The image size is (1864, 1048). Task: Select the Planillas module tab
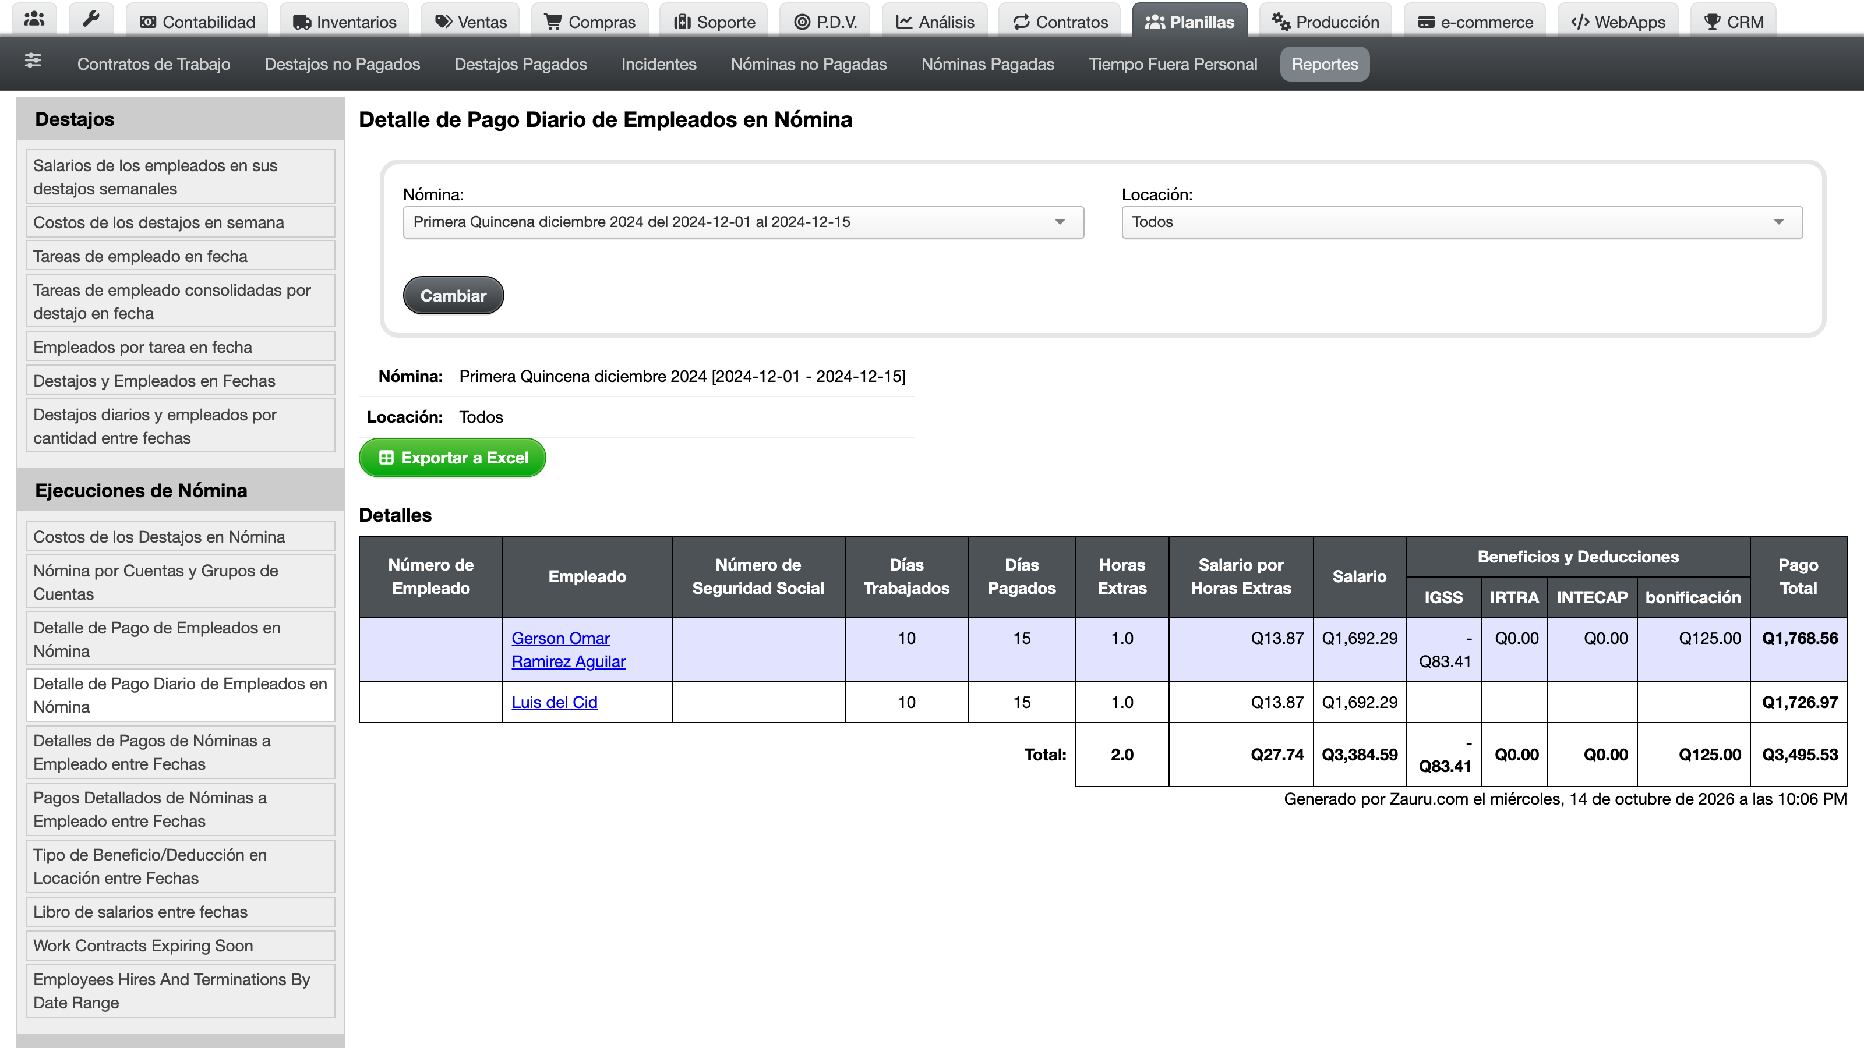[x=1189, y=22]
